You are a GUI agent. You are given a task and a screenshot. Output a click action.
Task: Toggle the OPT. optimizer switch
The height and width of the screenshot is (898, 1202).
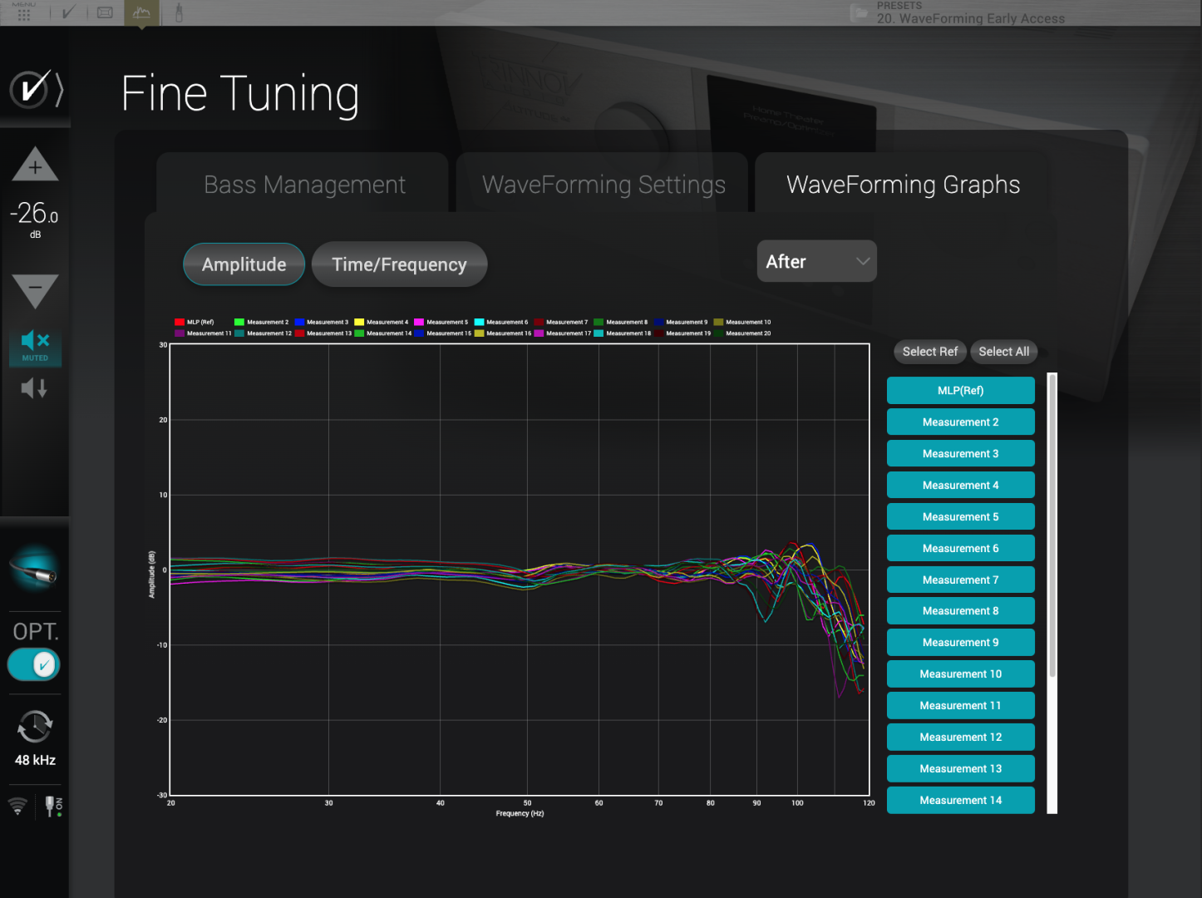pyautogui.click(x=34, y=664)
